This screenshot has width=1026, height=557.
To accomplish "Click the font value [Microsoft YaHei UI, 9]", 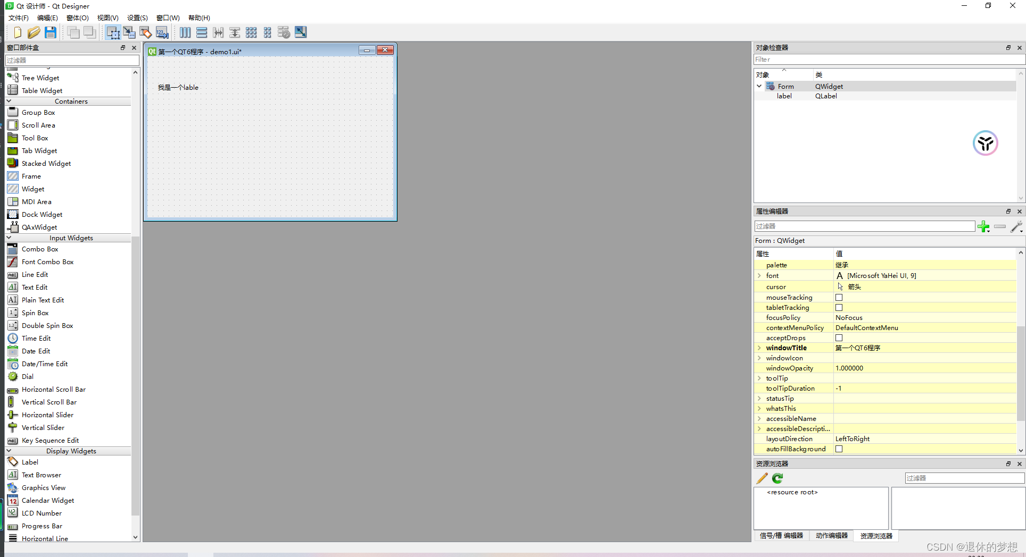I will click(880, 275).
